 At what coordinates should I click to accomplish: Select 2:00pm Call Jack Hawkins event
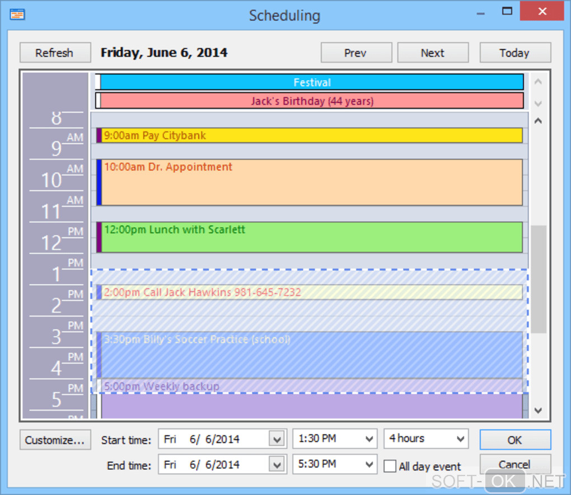coord(310,293)
